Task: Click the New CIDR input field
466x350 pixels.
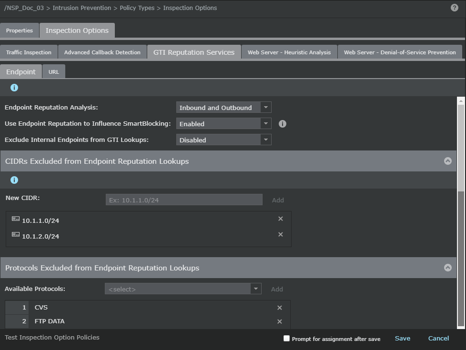Action: (x=184, y=200)
